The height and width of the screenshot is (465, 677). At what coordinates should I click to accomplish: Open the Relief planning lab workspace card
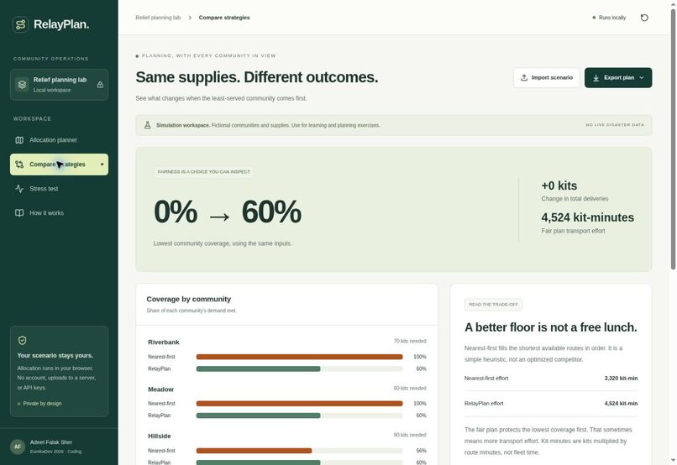click(59, 85)
